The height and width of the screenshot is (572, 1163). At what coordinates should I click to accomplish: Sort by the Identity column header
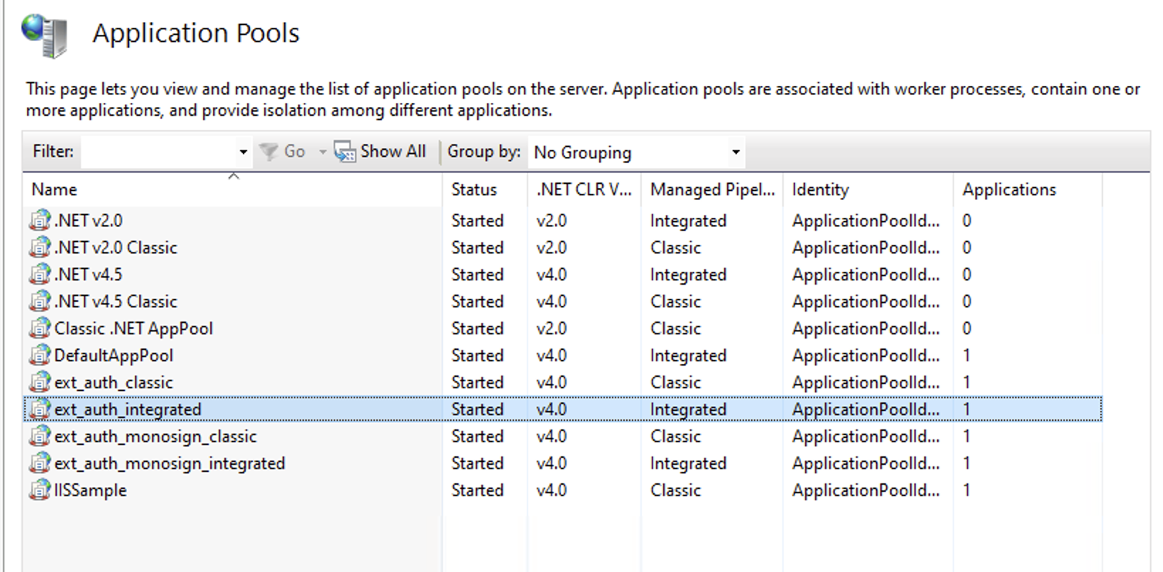coord(820,189)
